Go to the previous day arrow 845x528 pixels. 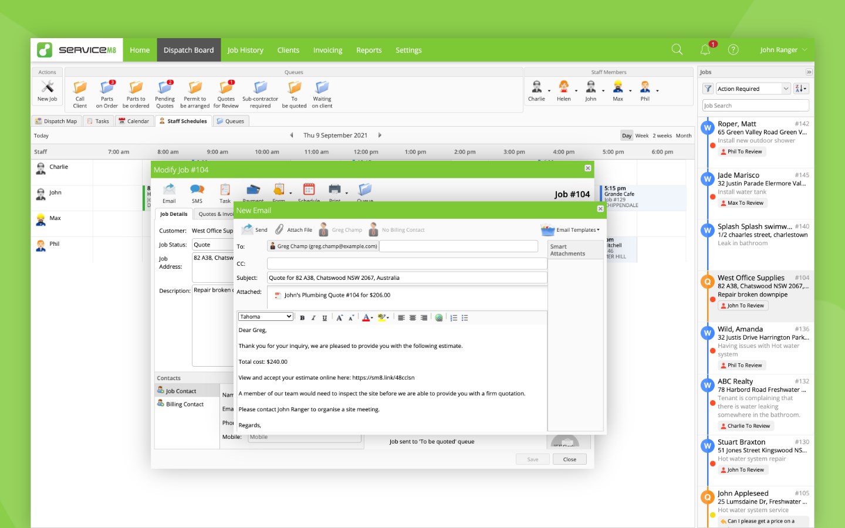tap(292, 135)
